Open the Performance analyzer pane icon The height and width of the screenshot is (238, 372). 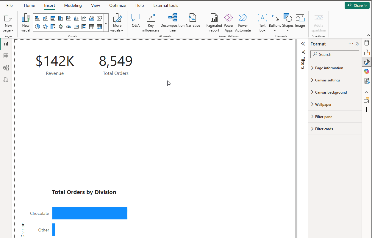367,81
